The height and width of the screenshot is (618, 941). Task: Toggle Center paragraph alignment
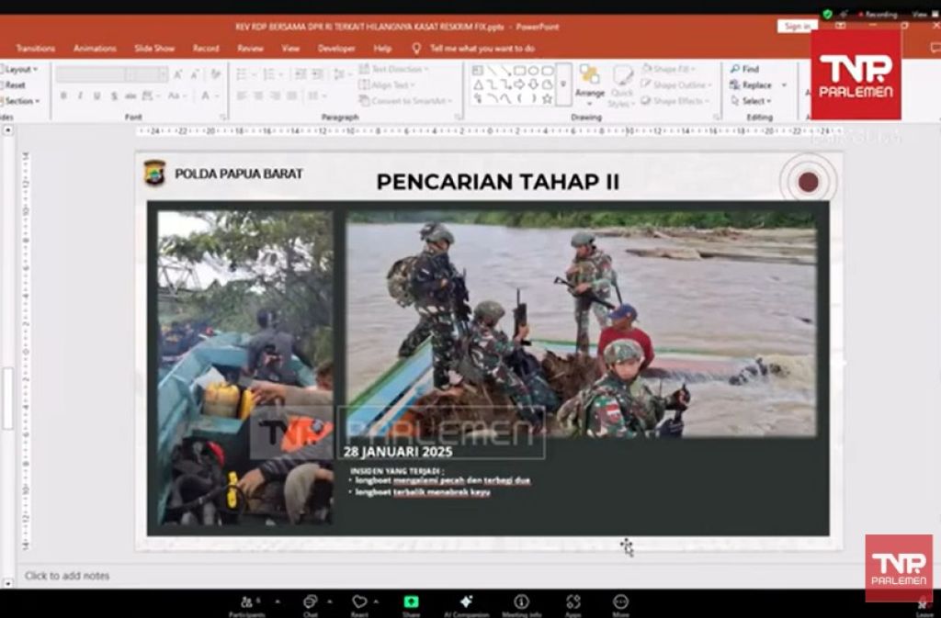click(x=258, y=96)
